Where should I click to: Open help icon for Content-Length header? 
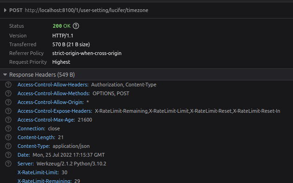[x=8, y=137]
